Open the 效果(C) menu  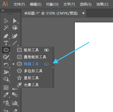[x=102, y=4]
